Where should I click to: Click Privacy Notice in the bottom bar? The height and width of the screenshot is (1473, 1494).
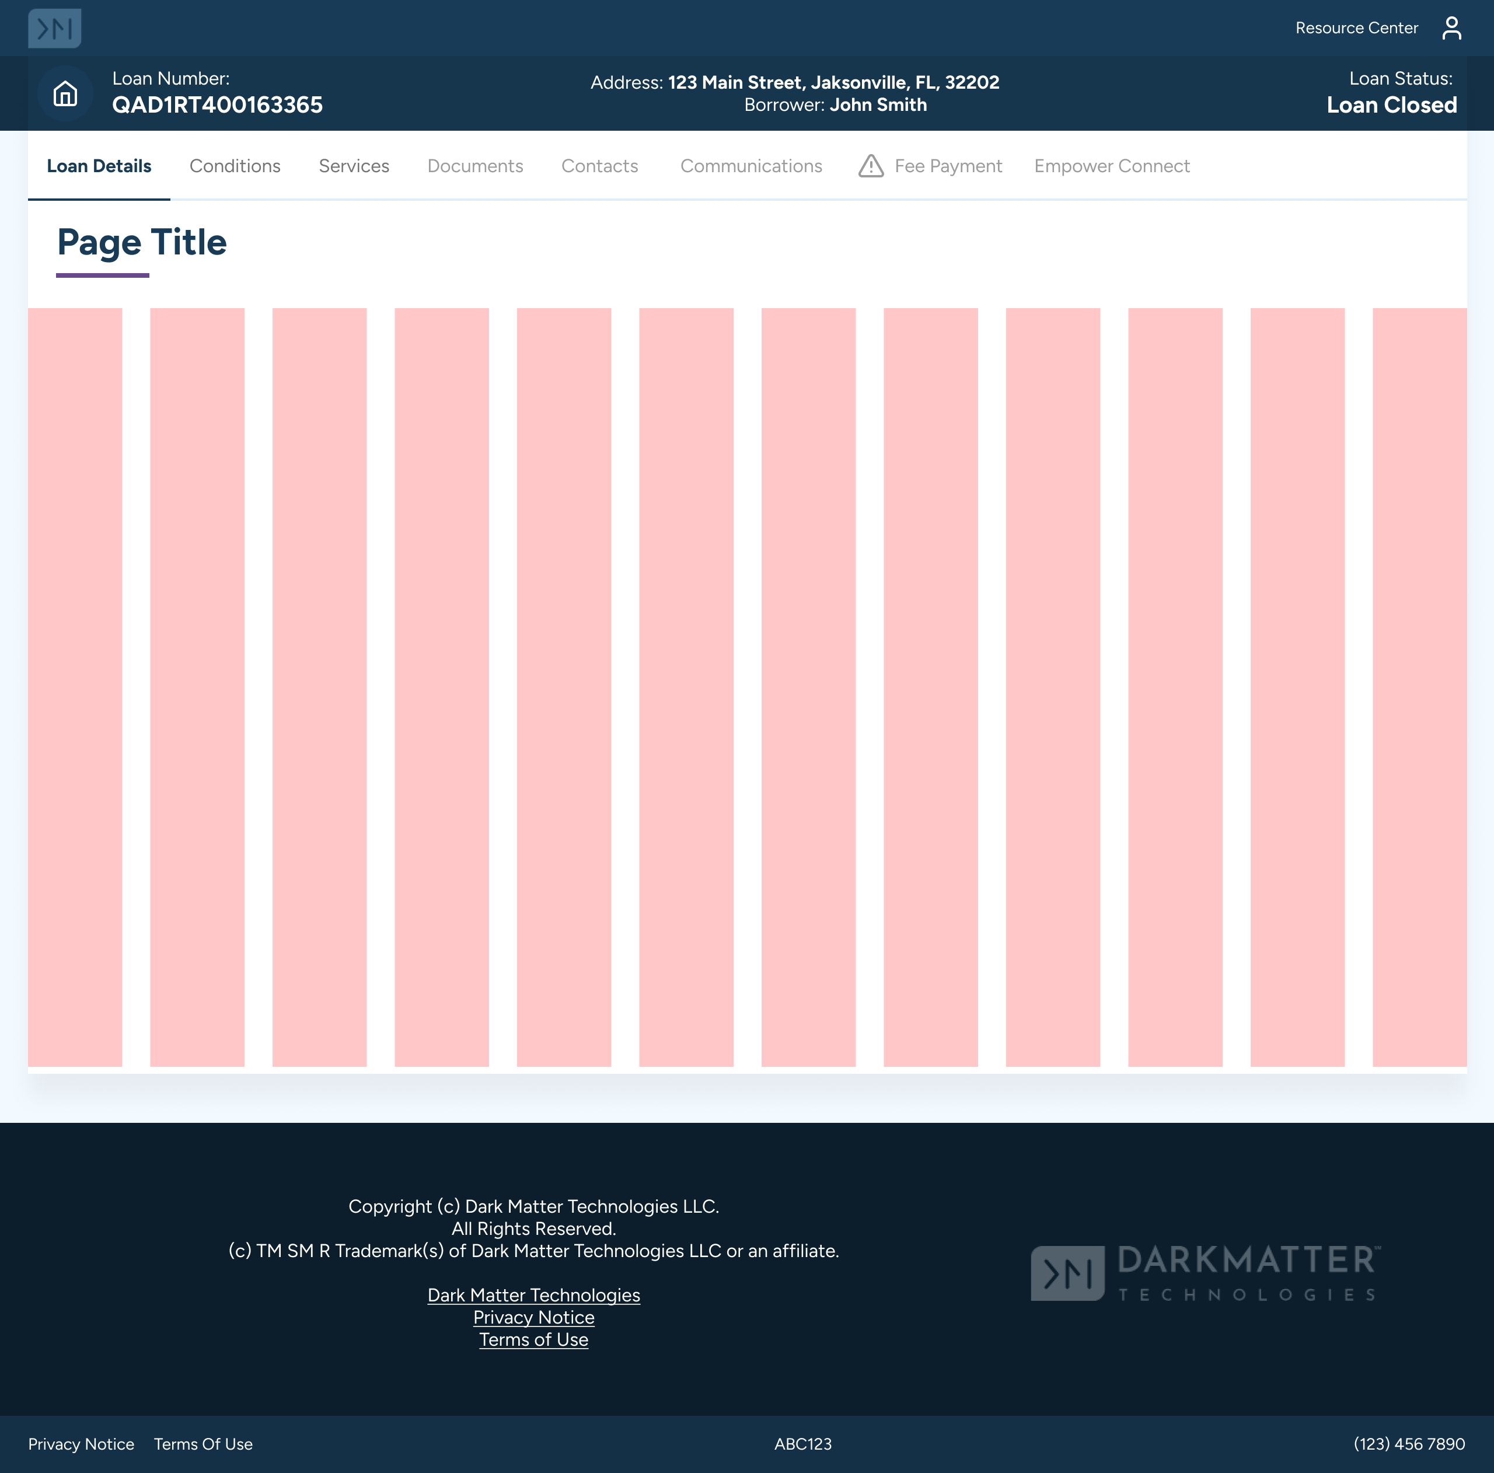pos(81,1444)
